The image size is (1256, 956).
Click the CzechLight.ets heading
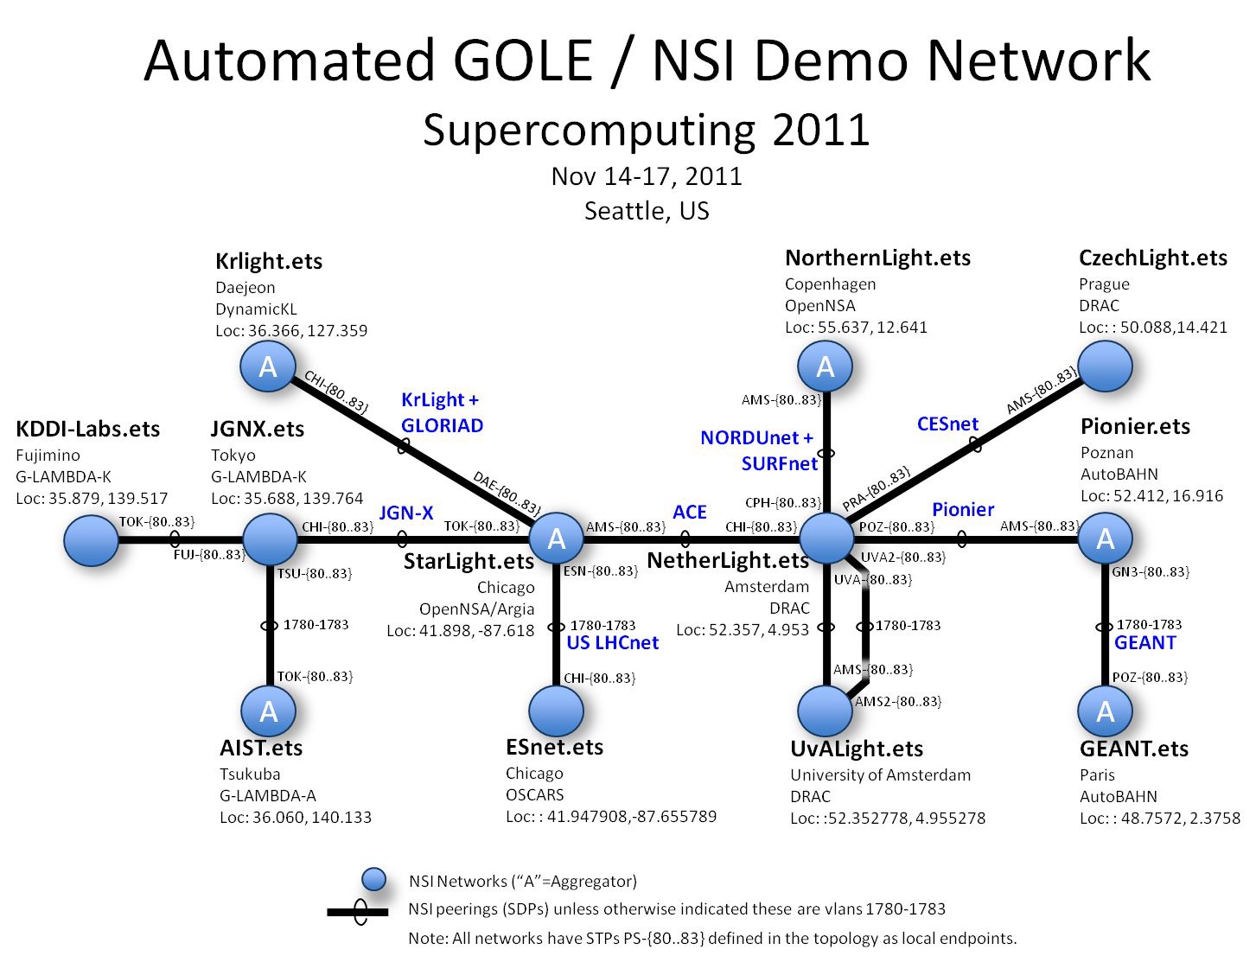click(1153, 258)
